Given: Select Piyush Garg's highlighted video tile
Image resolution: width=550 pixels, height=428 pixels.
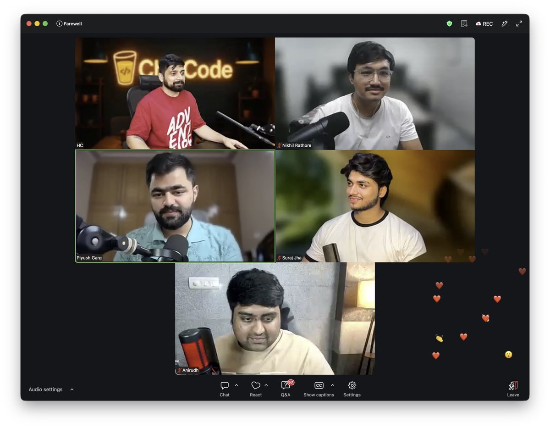Looking at the screenshot, I should click(175, 206).
